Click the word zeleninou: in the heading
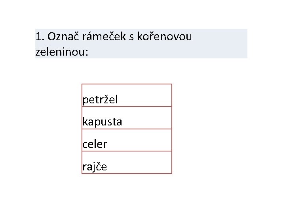Screen dimensions: 285x213 62,52
